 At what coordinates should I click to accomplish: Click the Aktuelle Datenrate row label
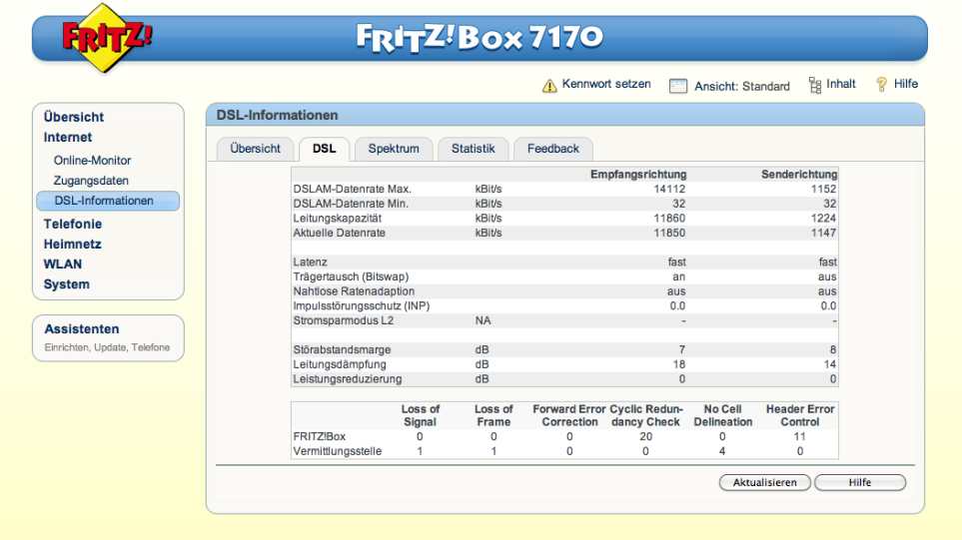(339, 234)
